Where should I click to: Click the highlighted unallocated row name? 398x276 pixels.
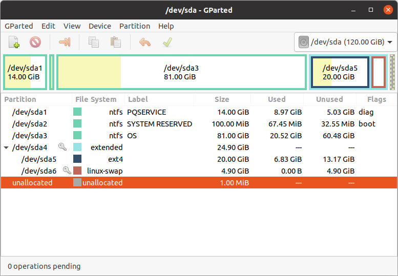point(32,183)
